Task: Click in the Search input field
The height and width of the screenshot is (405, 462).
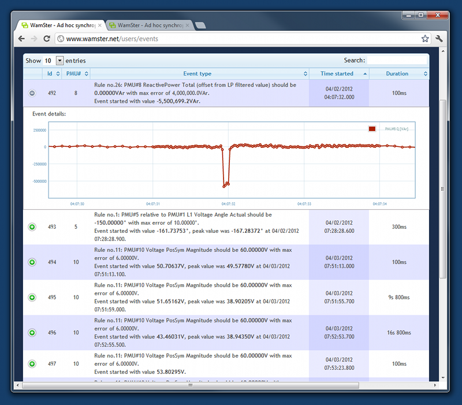Action: (397, 60)
